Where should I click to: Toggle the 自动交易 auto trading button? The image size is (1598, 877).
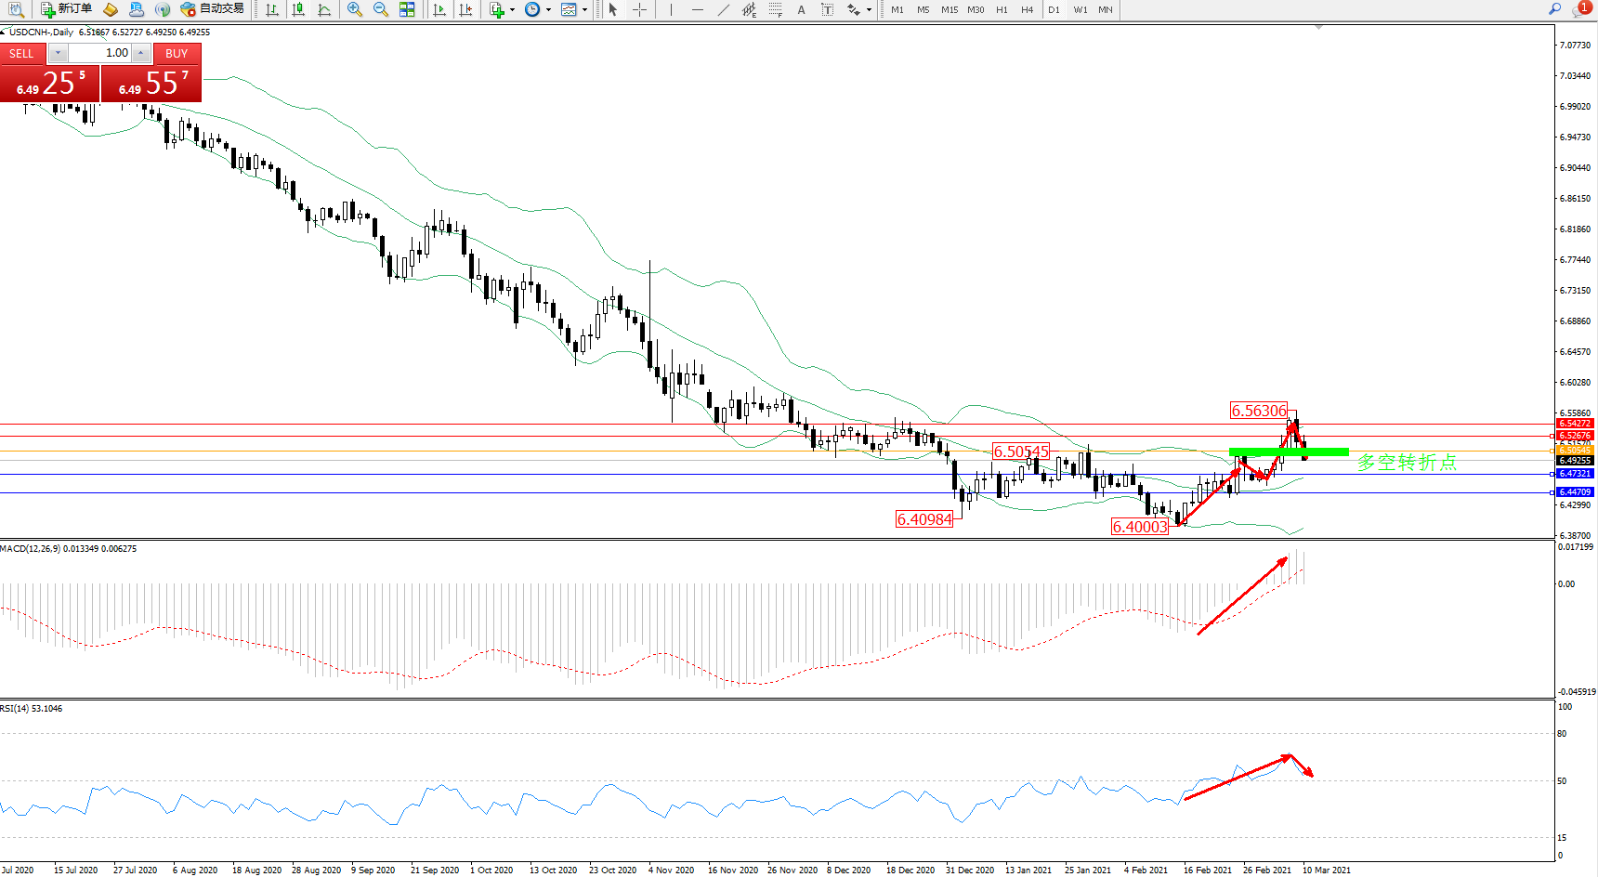coord(213,9)
